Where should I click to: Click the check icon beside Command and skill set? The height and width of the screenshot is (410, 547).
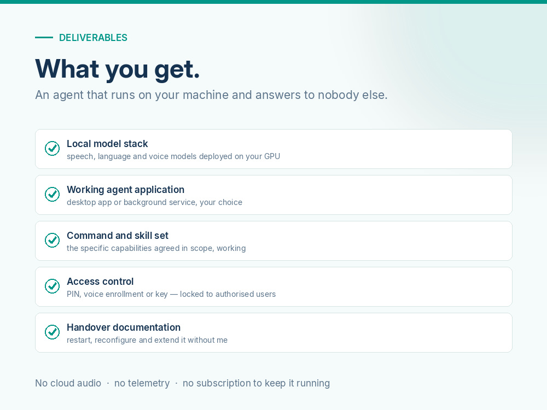53,240
